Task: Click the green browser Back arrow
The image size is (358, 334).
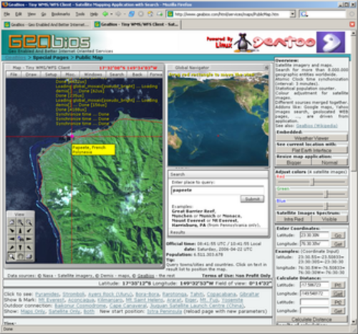Action: [x=105, y=14]
